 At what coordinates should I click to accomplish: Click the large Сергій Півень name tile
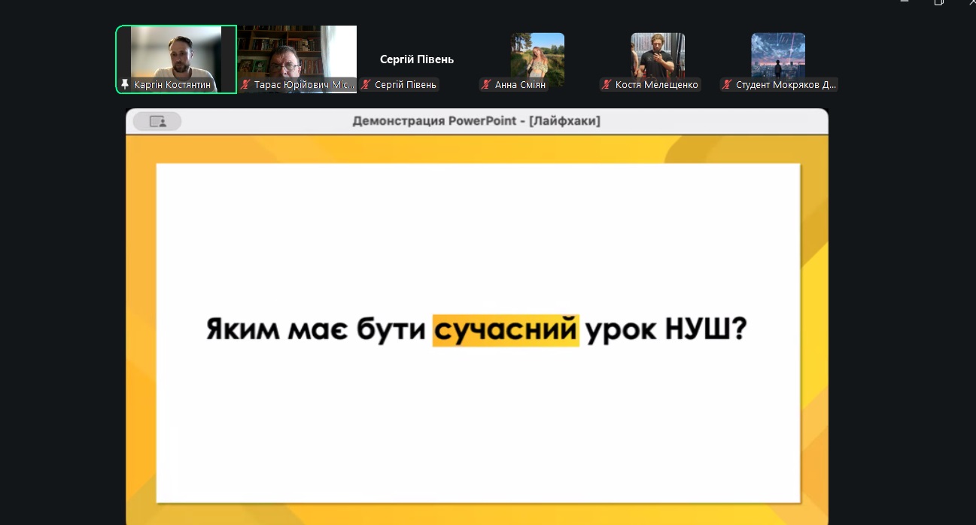(x=417, y=59)
